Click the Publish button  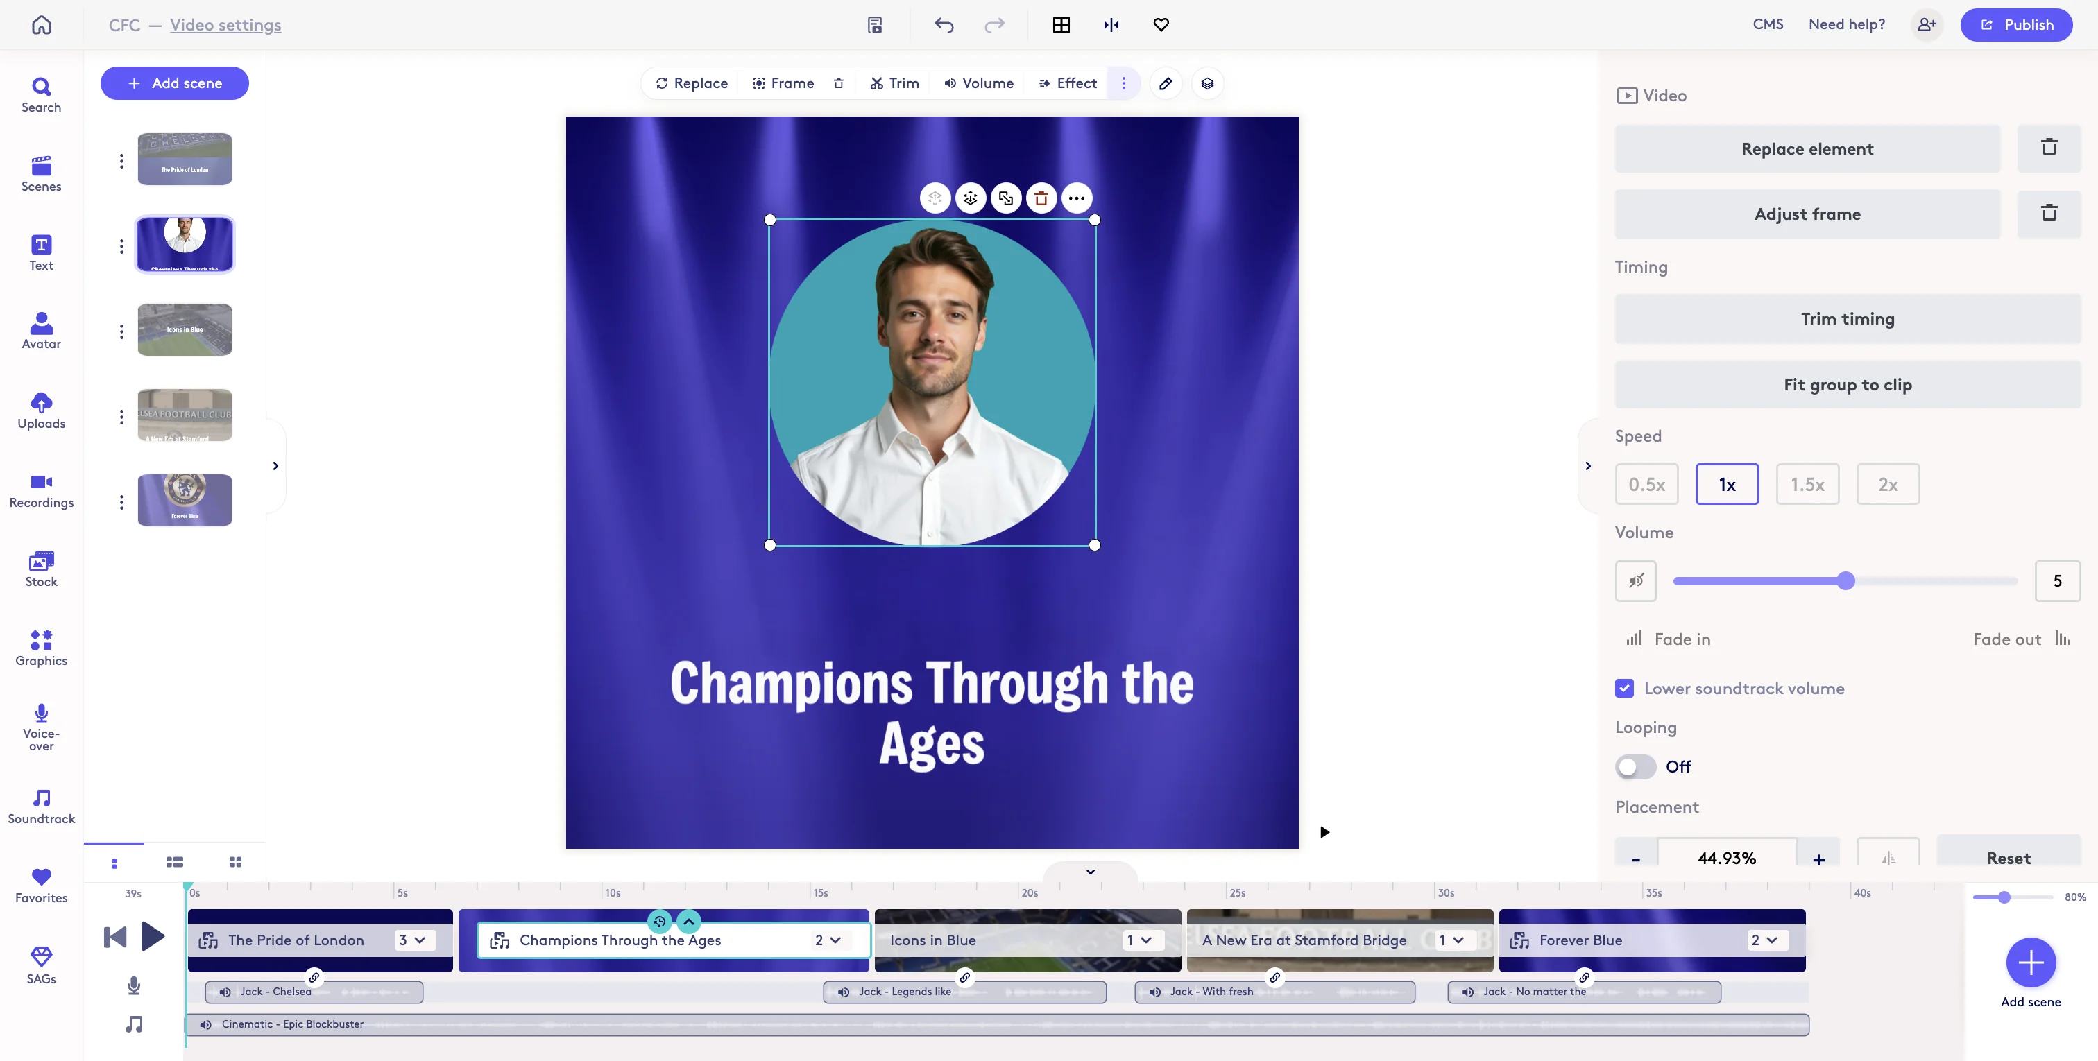click(2017, 24)
